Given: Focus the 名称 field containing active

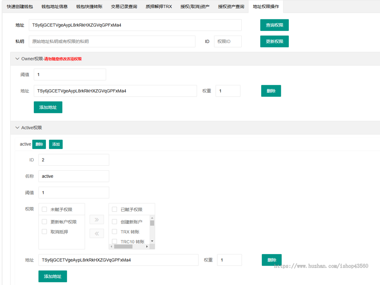Looking at the screenshot, I should click(x=74, y=176).
